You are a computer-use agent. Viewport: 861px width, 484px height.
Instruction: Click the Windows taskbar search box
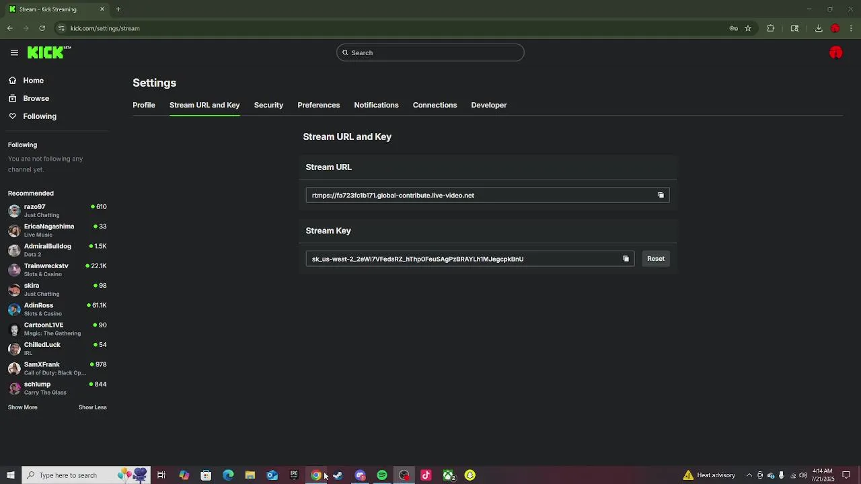pos(86,475)
